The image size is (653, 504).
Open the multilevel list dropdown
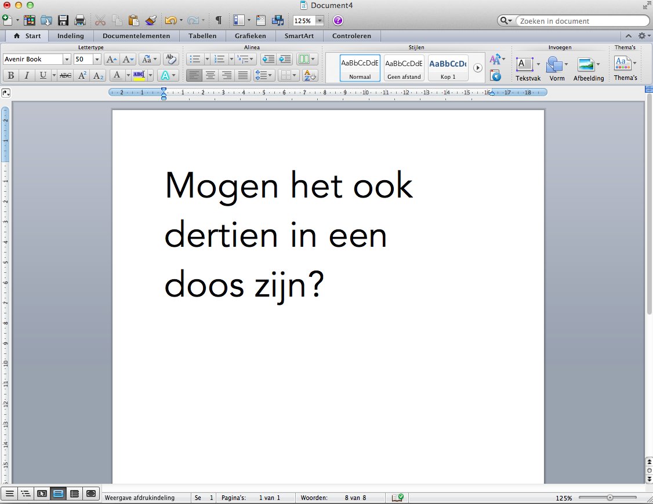click(245, 59)
